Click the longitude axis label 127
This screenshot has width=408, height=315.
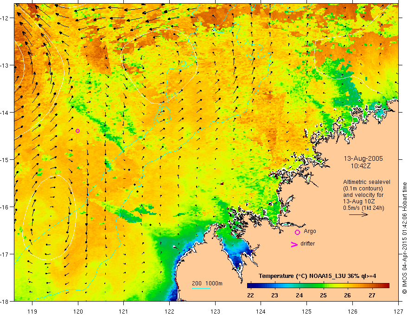(x=398, y=311)
